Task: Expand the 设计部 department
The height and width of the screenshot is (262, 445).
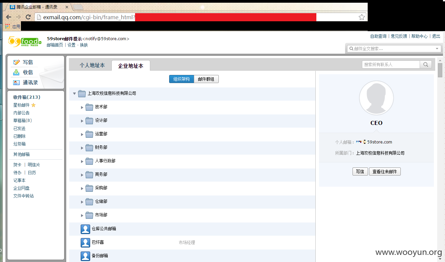Action: pyautogui.click(x=82, y=121)
